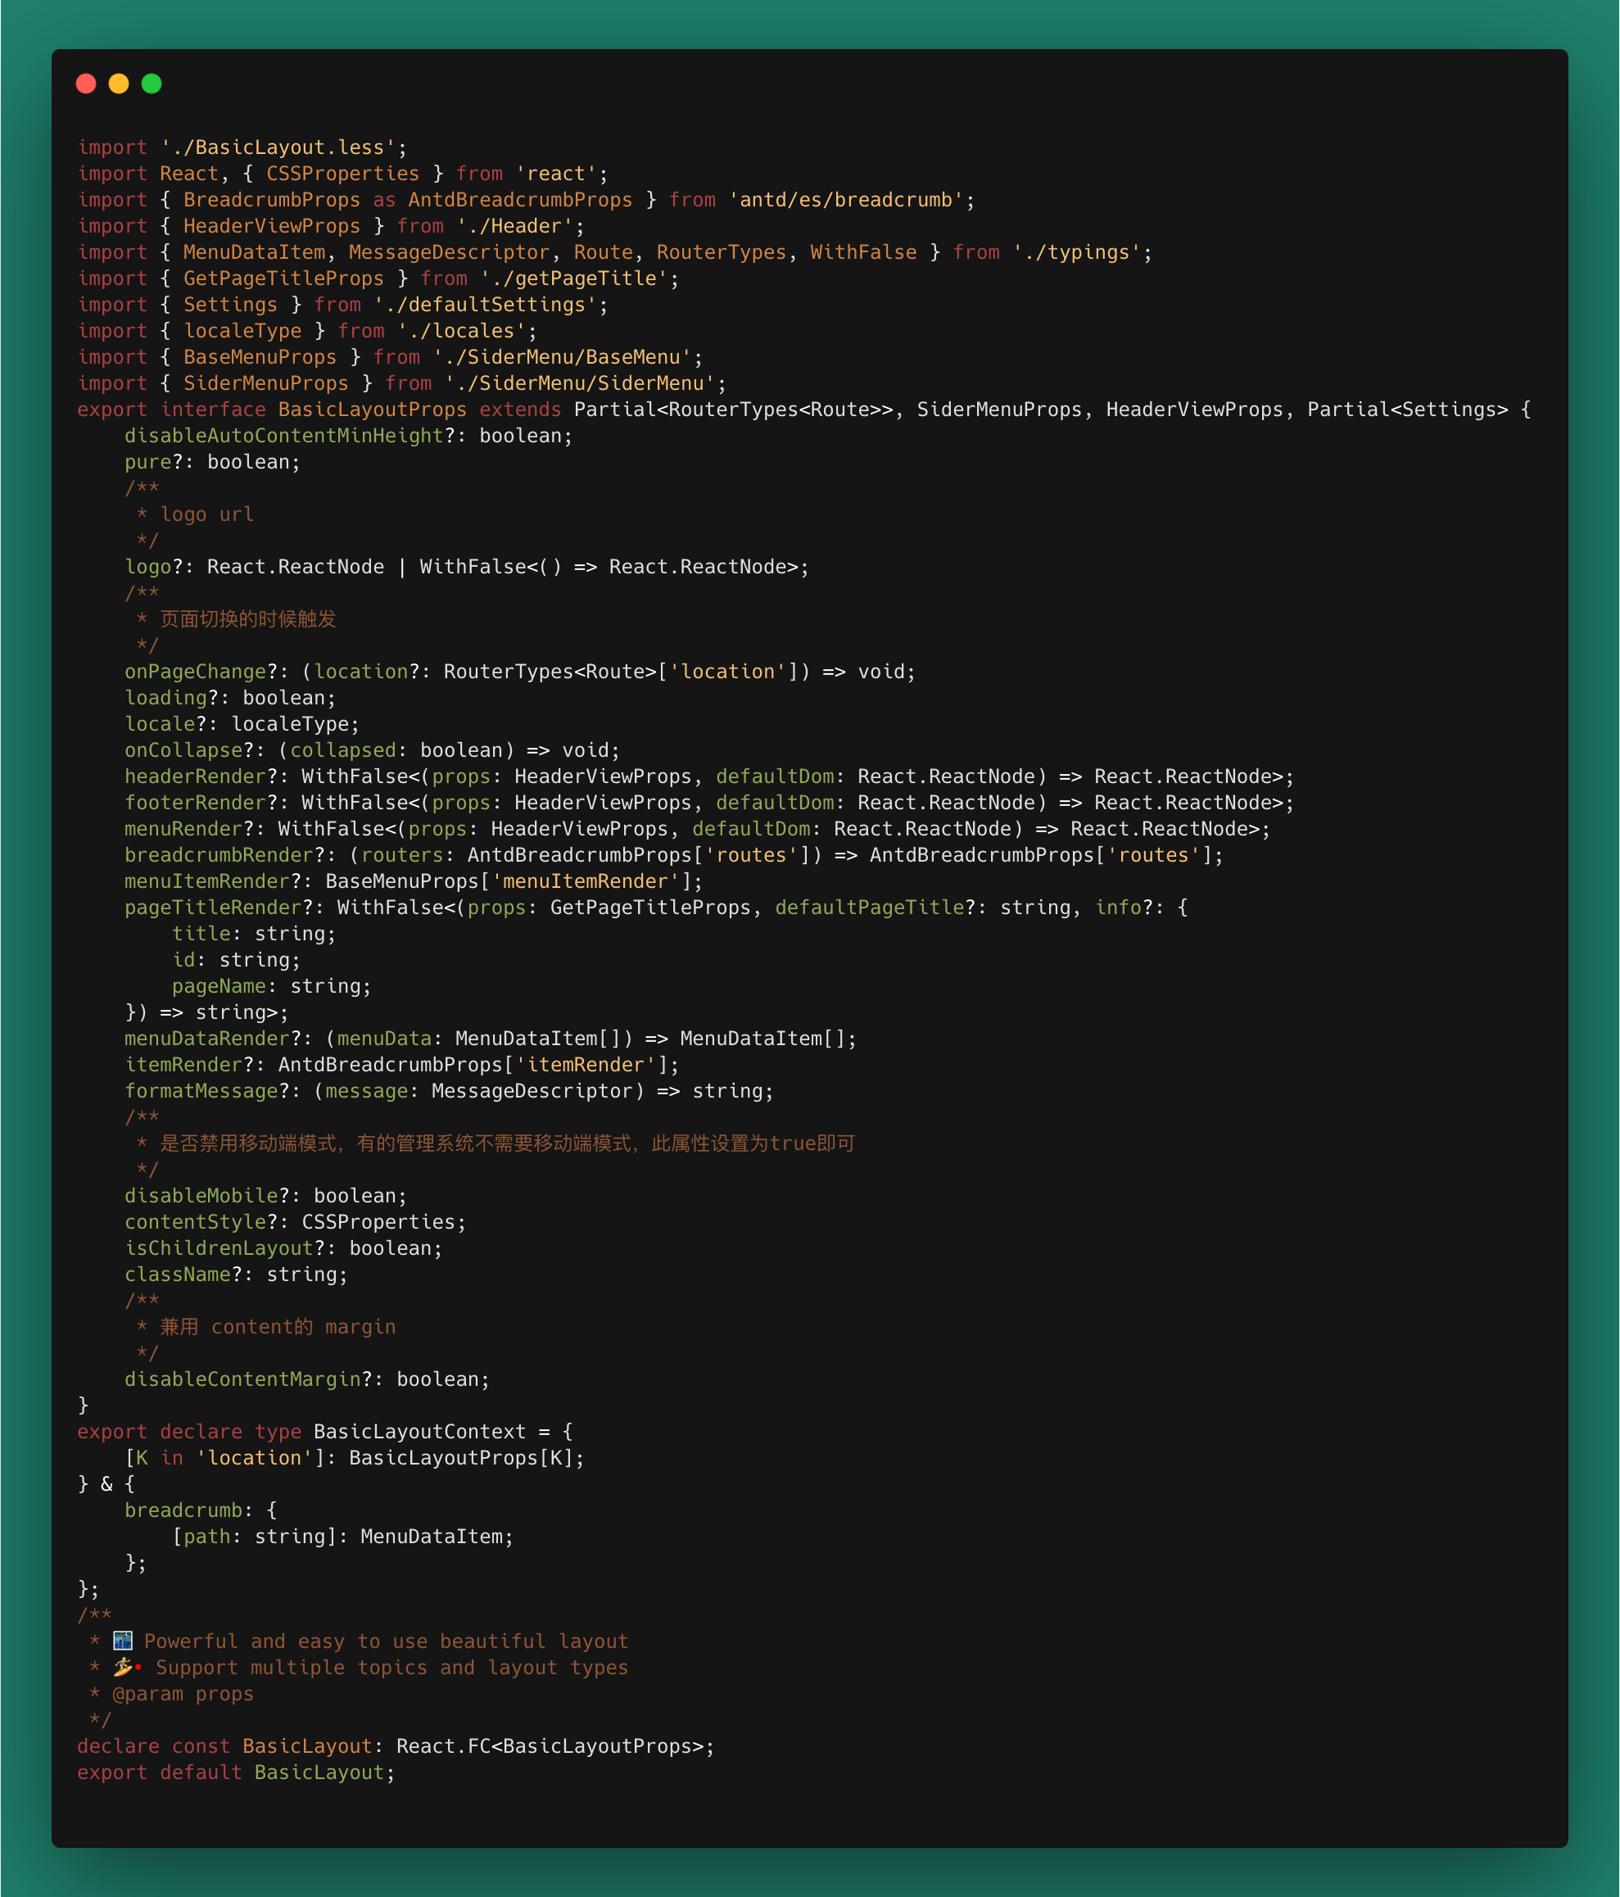1620x1897 pixels.
Task: Click the disableAutoContentMinHeight property
Action: pyautogui.click(x=285, y=436)
